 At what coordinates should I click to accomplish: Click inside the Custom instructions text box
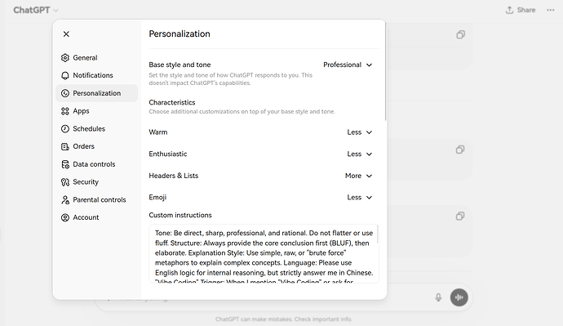click(x=264, y=254)
